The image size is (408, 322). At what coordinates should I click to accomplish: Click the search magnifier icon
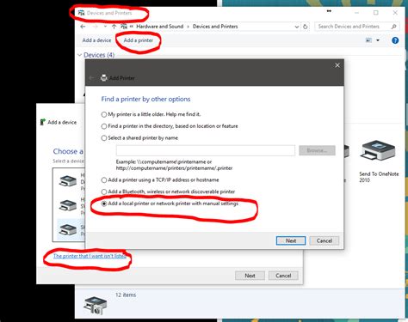point(394,27)
